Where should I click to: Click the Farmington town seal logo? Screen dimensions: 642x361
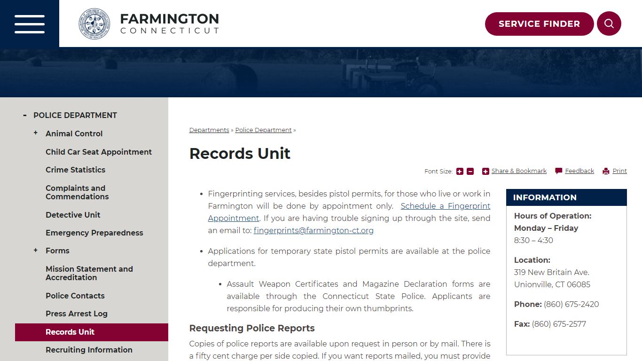point(94,24)
